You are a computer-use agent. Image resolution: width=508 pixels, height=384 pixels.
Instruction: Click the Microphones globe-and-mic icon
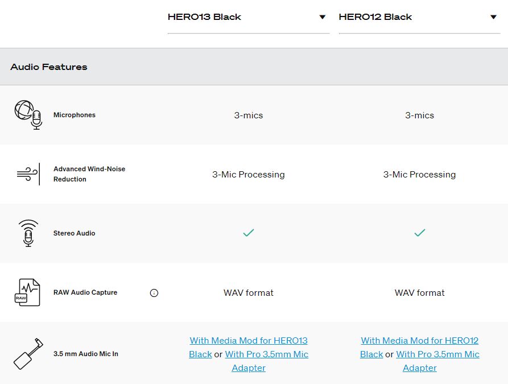point(28,115)
